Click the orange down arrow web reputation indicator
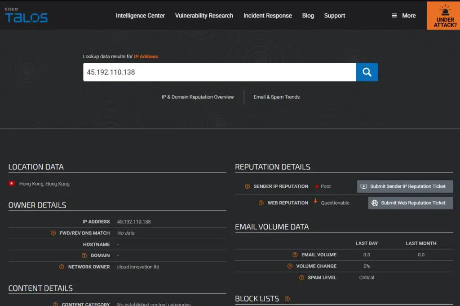 pos(315,201)
